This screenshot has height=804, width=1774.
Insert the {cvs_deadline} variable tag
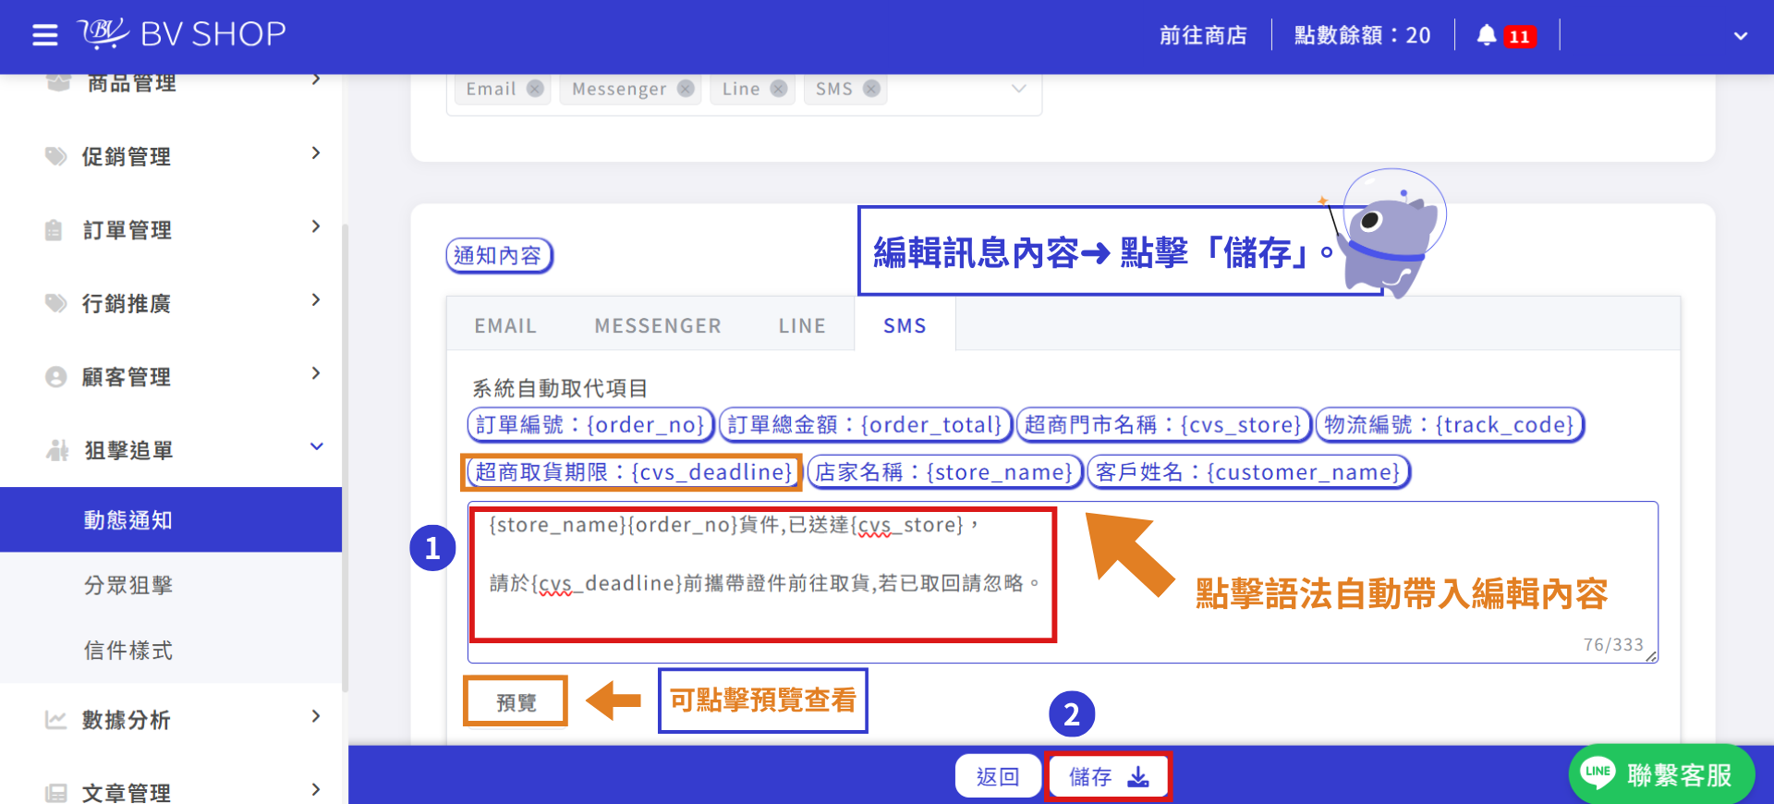(634, 471)
